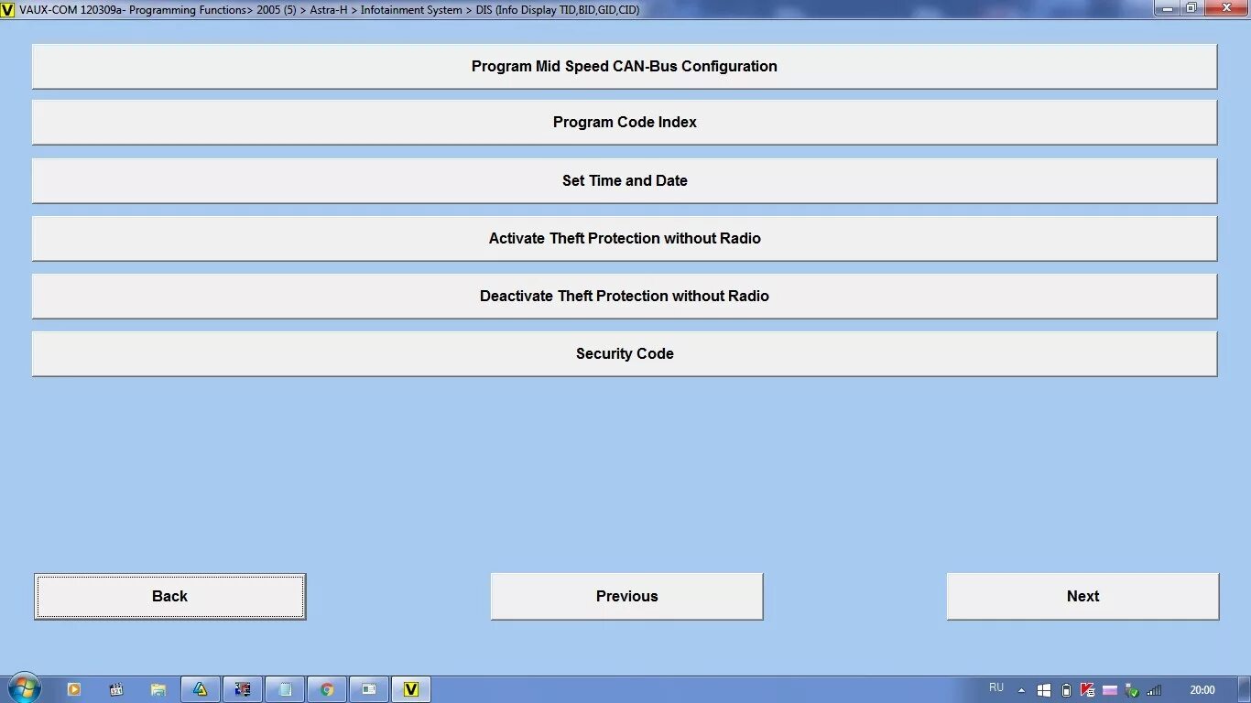1251x703 pixels.
Task: Switch to Google Chrome in taskbar
Action: click(x=327, y=689)
